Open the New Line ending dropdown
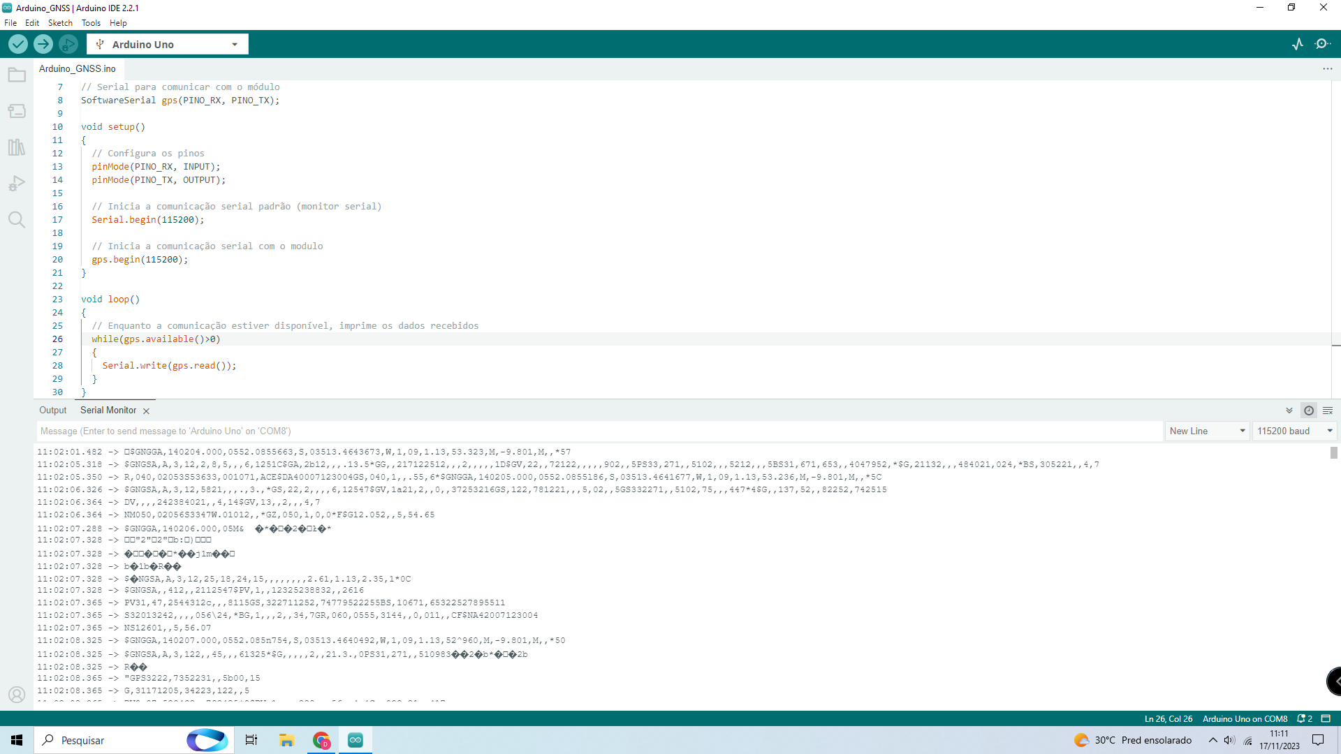The width and height of the screenshot is (1341, 754). (x=1207, y=431)
